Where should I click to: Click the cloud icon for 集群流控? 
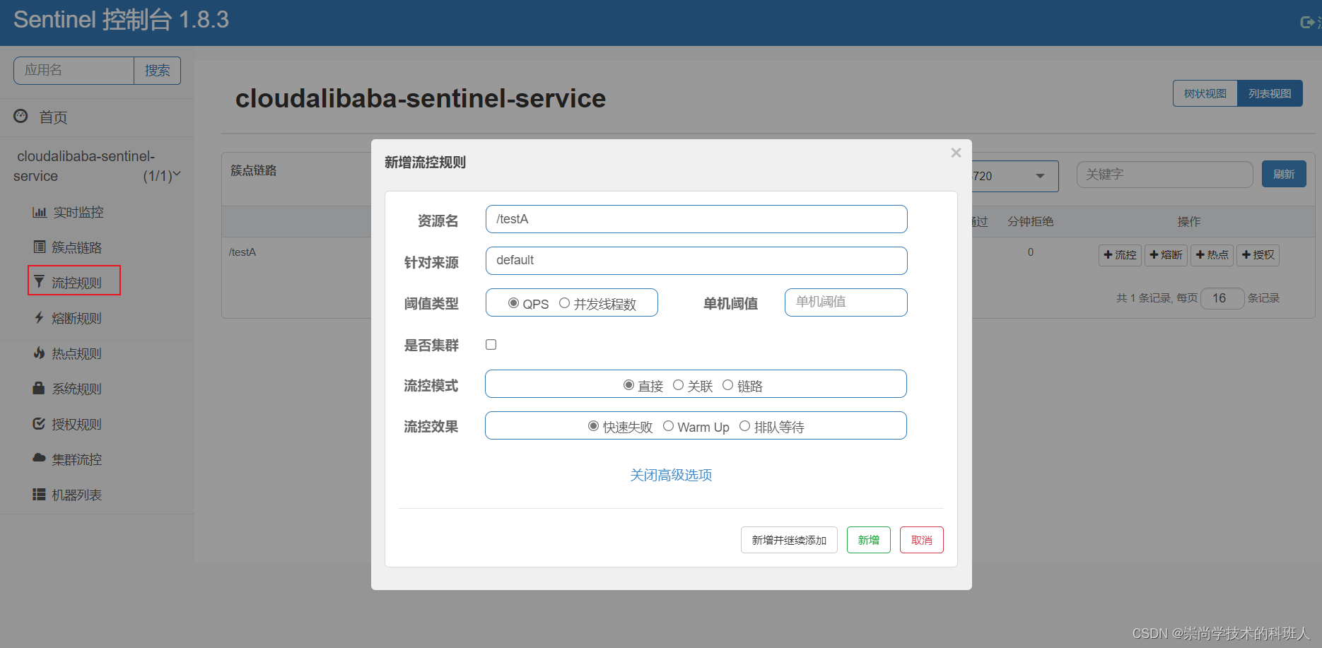[x=39, y=458]
